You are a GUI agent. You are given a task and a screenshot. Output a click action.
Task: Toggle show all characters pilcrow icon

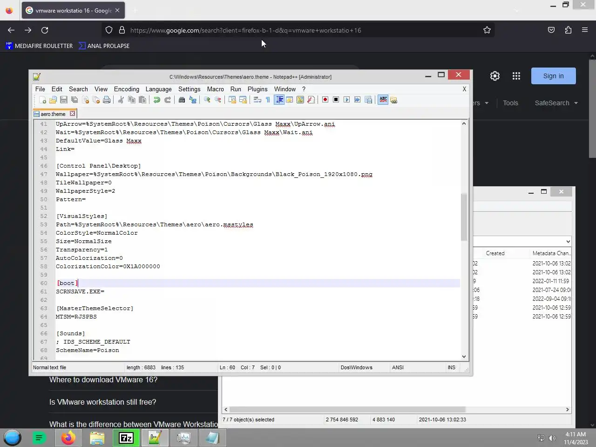[268, 100]
